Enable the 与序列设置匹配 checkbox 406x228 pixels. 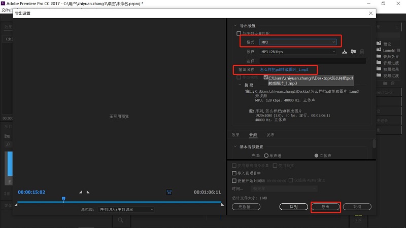pos(239,33)
